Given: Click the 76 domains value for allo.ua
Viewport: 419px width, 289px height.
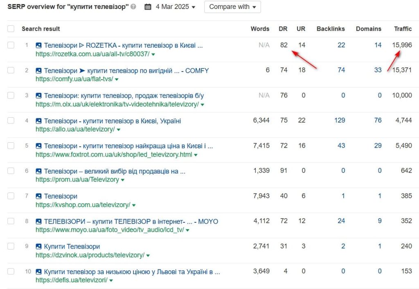Looking at the screenshot, I should click(x=378, y=120).
